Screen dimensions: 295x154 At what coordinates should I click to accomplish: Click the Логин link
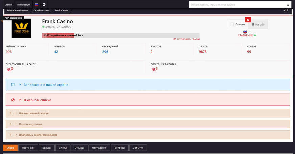coord(9,5)
